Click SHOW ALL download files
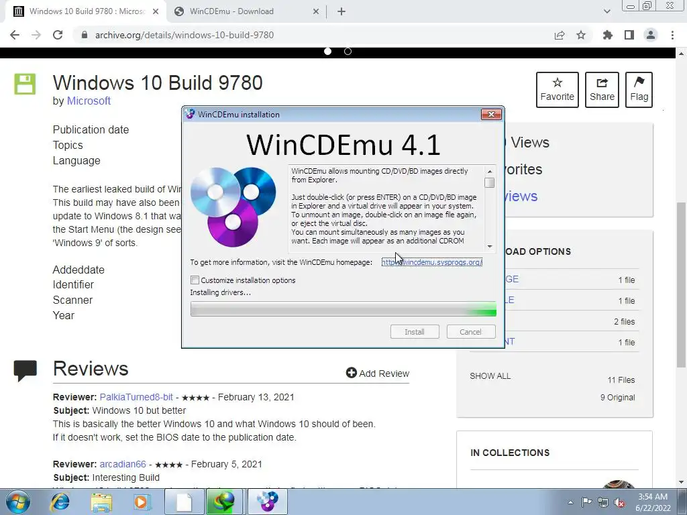 [x=490, y=376]
